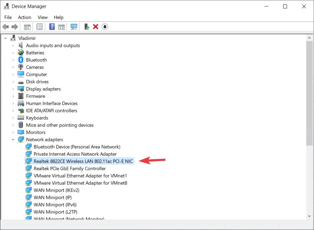Click the Device Manager title bar icon
This screenshot has width=314, height=230.
(x=7, y=6)
